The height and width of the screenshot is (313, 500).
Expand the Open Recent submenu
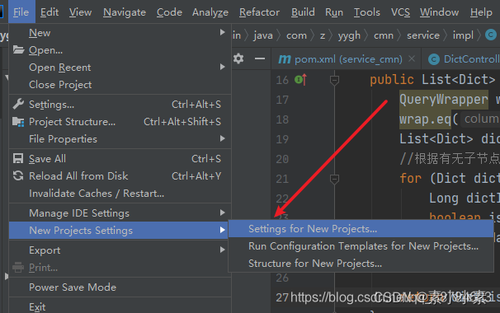click(120, 68)
